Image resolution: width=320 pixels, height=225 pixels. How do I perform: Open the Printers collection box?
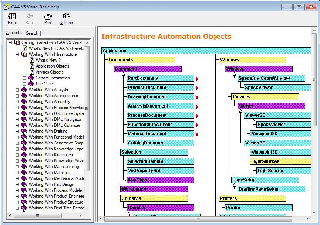(252, 198)
